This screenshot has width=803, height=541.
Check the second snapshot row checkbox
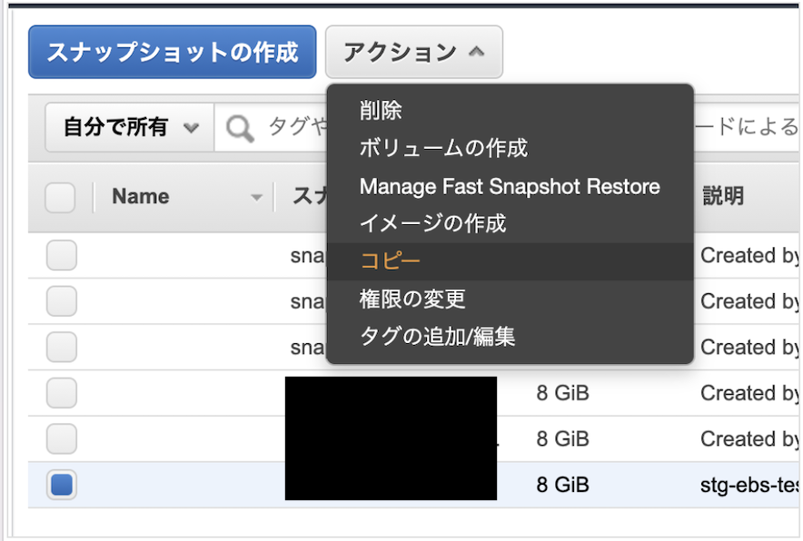[x=60, y=301]
